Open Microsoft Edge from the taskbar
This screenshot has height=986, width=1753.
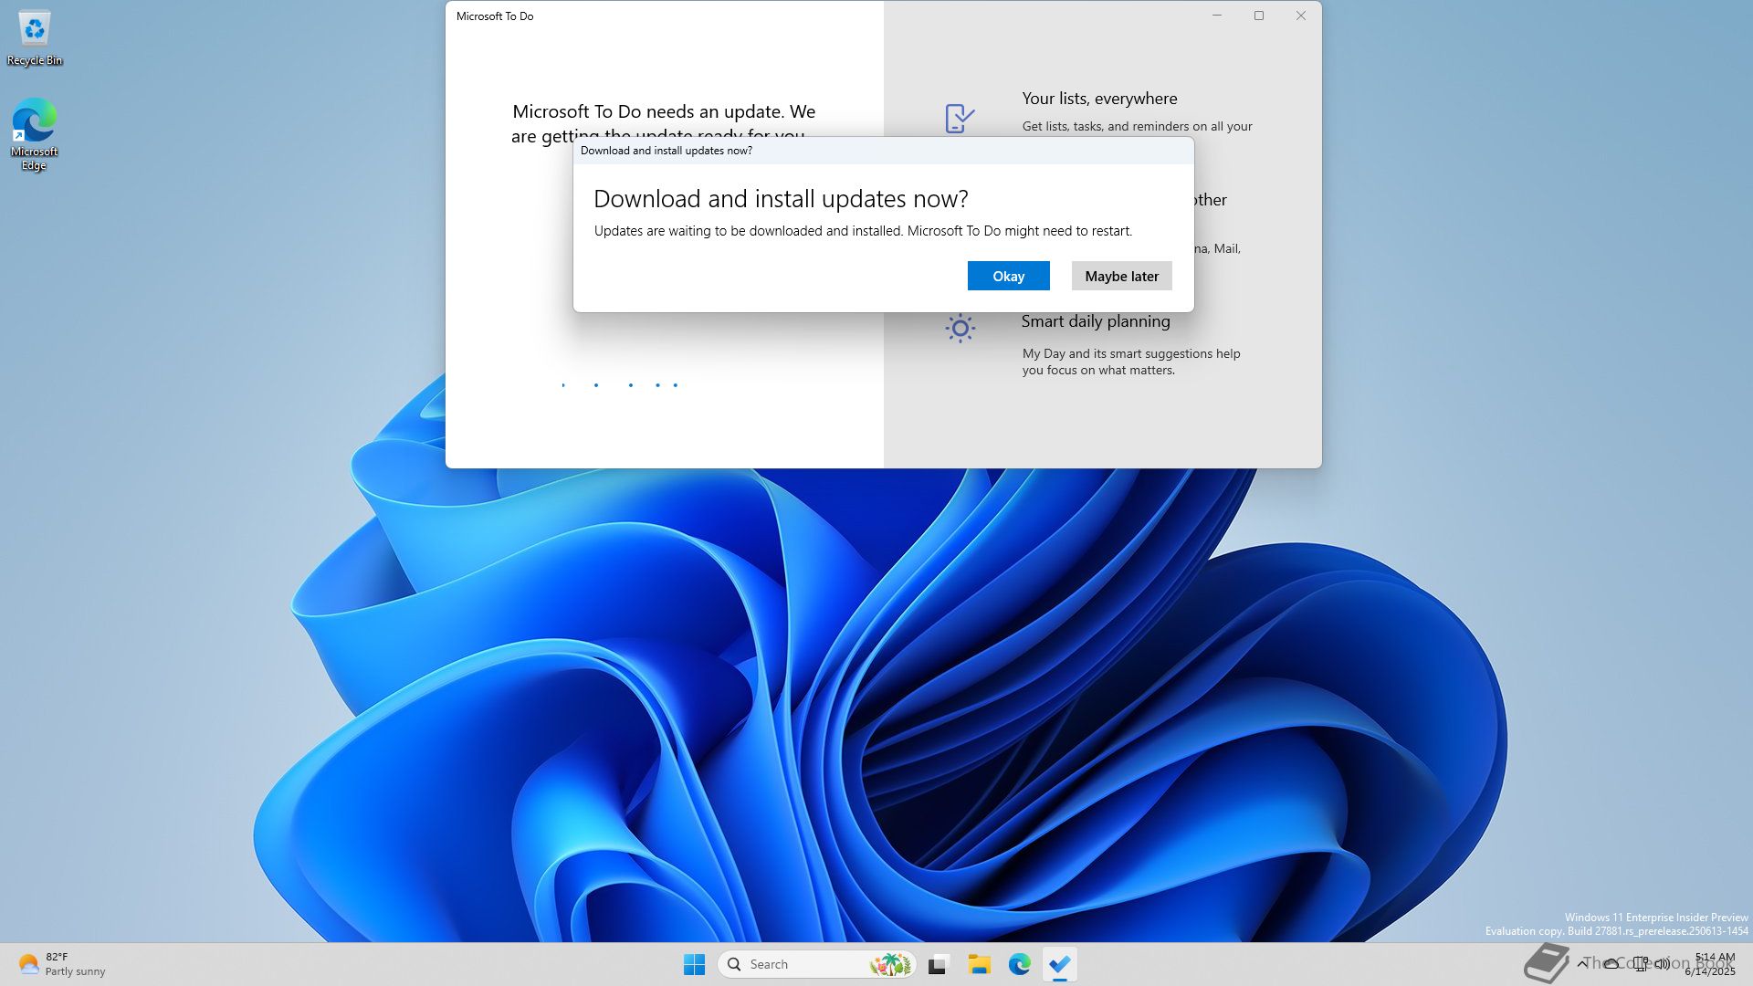click(1019, 964)
